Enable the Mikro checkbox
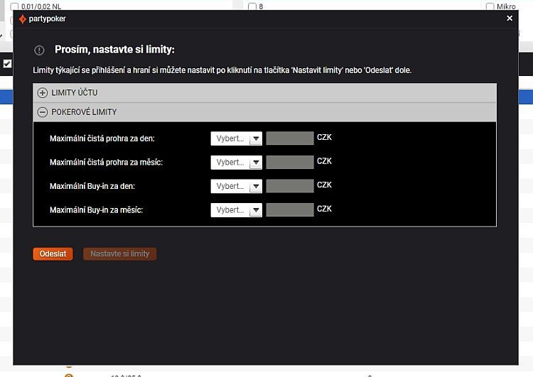Image resolution: width=533 pixels, height=377 pixels. click(490, 6)
